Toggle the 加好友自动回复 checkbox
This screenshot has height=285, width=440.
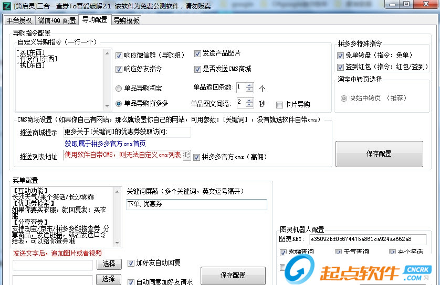(x=131, y=263)
